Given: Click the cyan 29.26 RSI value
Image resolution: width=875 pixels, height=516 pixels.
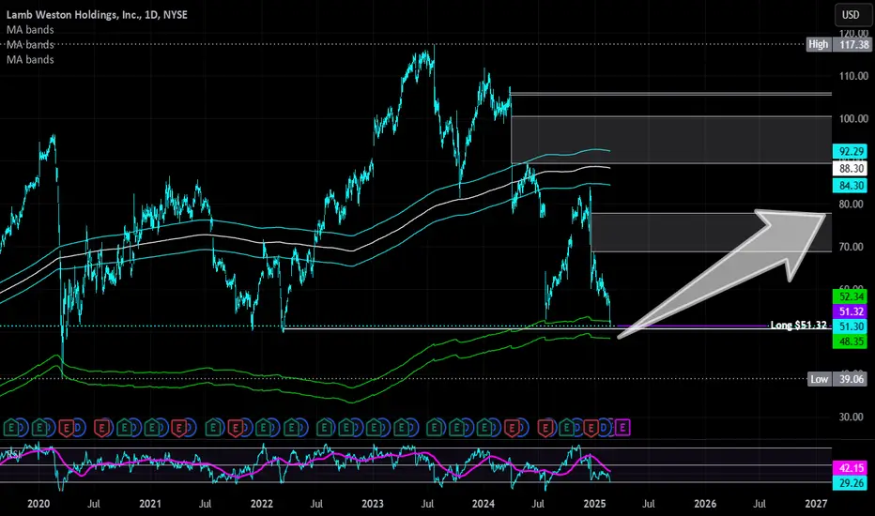Looking at the screenshot, I should pos(851,483).
